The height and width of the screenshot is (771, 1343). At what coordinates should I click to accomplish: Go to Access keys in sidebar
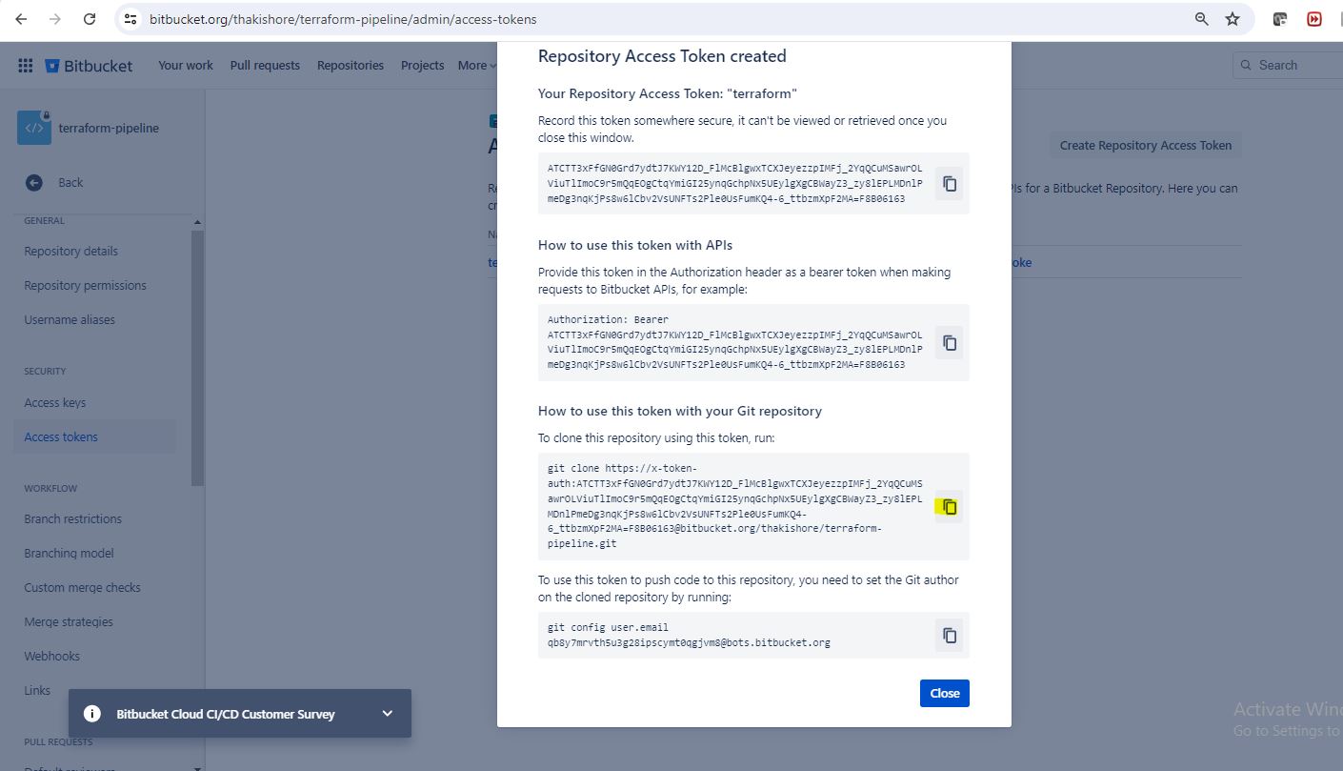tap(55, 403)
